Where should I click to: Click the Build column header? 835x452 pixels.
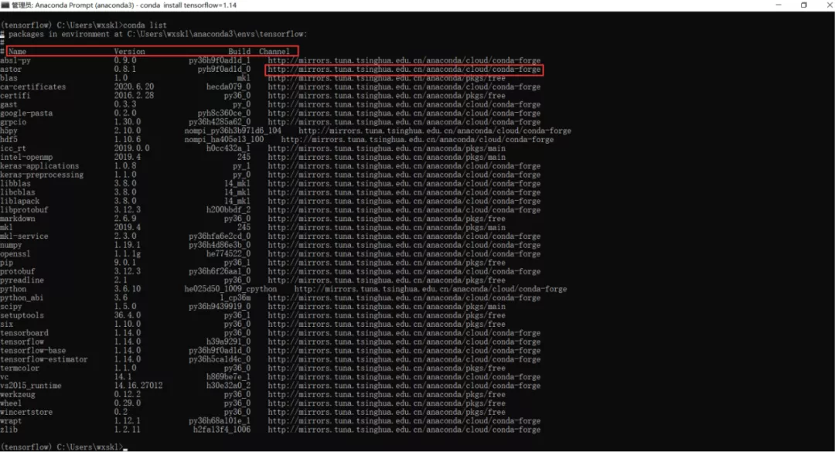point(239,51)
